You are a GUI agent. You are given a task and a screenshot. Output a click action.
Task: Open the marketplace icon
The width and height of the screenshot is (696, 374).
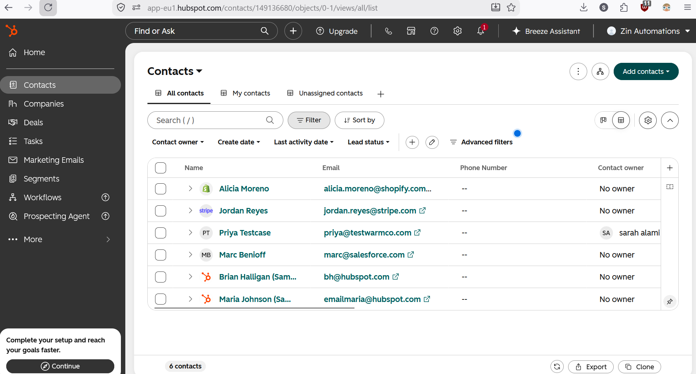click(x=411, y=31)
